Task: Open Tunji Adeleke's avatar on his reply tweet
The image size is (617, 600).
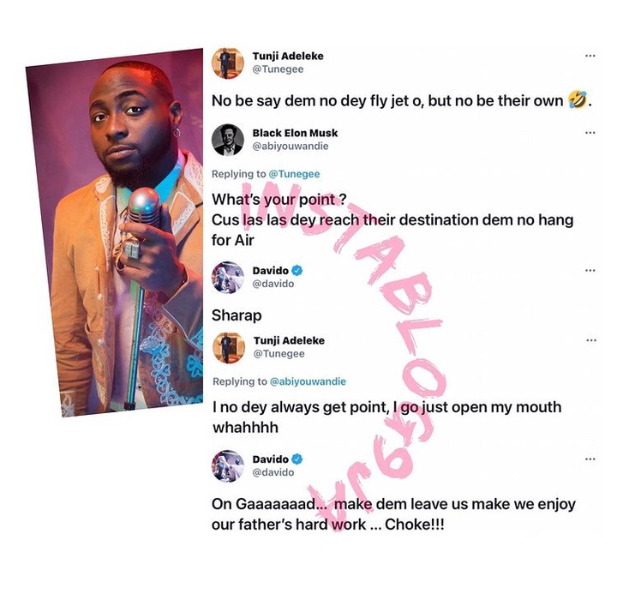Action: click(229, 348)
